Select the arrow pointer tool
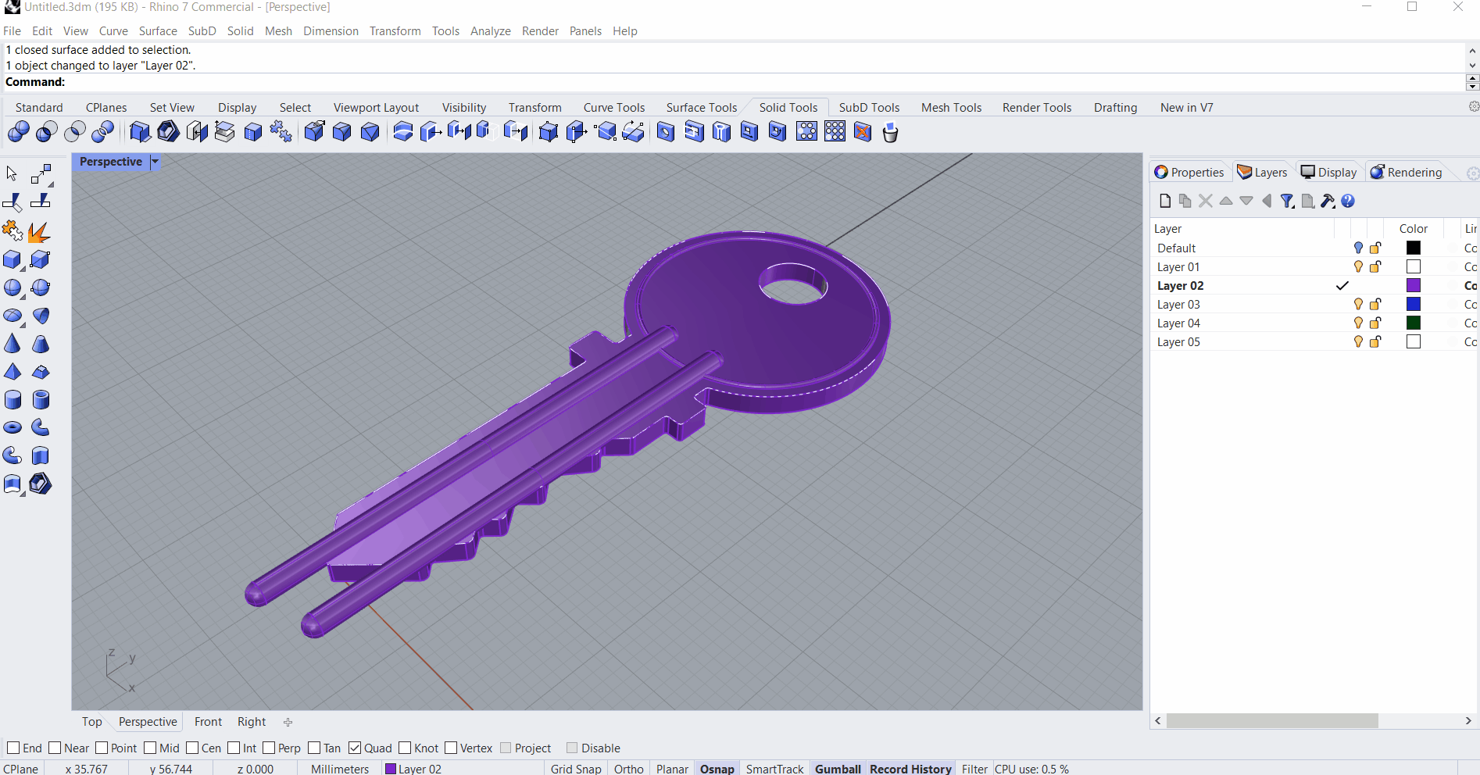1480x775 pixels. [12, 173]
